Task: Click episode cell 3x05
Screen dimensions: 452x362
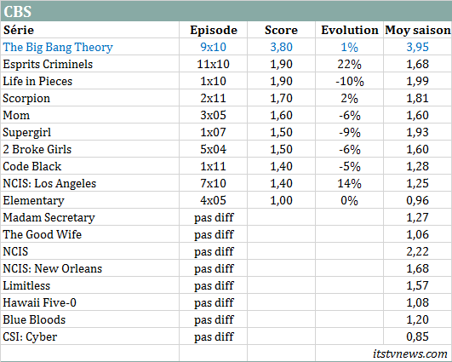Action: point(214,115)
